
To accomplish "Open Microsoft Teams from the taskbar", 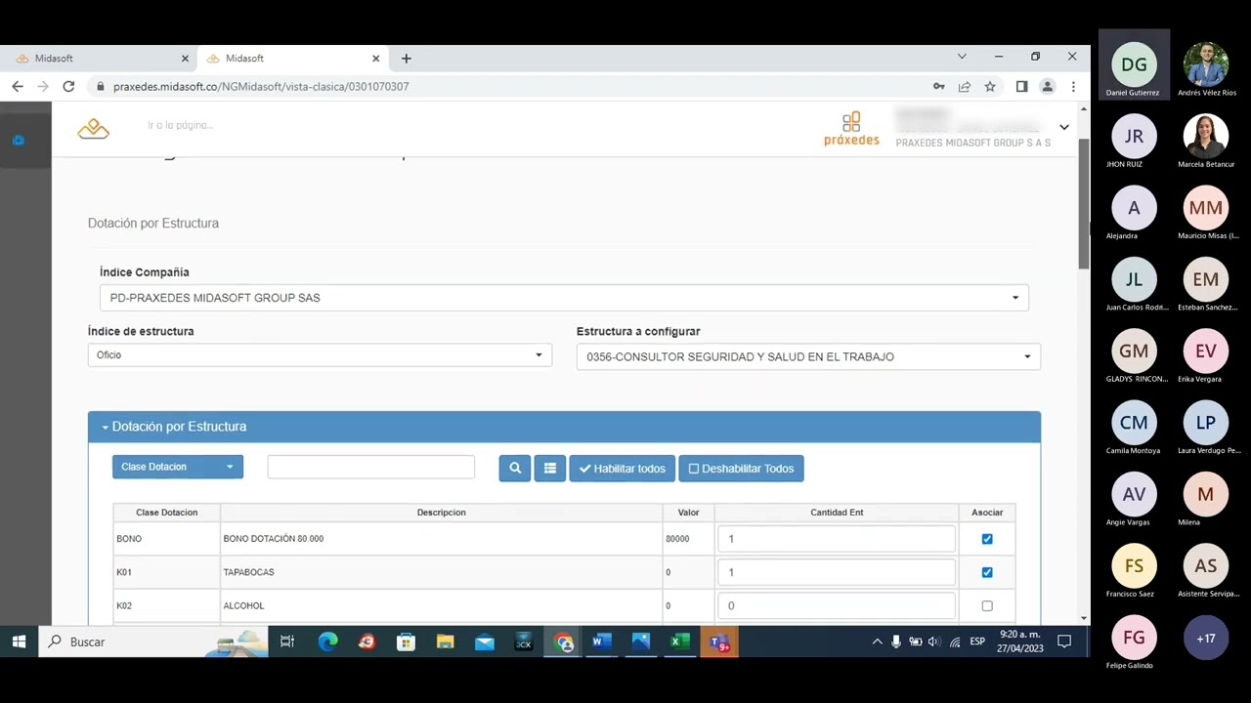I will 719,641.
